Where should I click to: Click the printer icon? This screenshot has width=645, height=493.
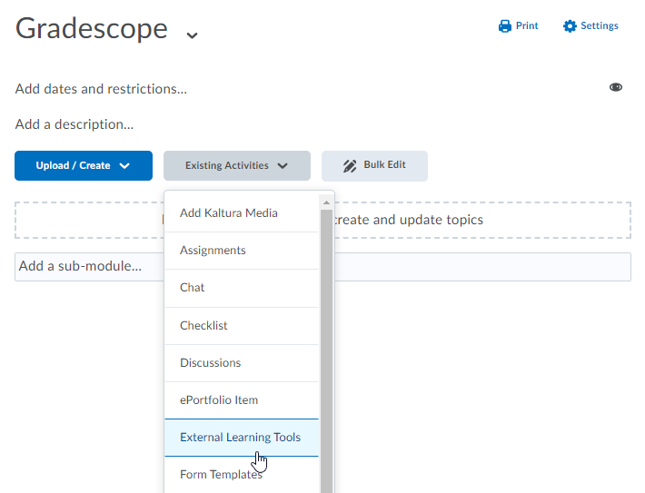tap(505, 26)
